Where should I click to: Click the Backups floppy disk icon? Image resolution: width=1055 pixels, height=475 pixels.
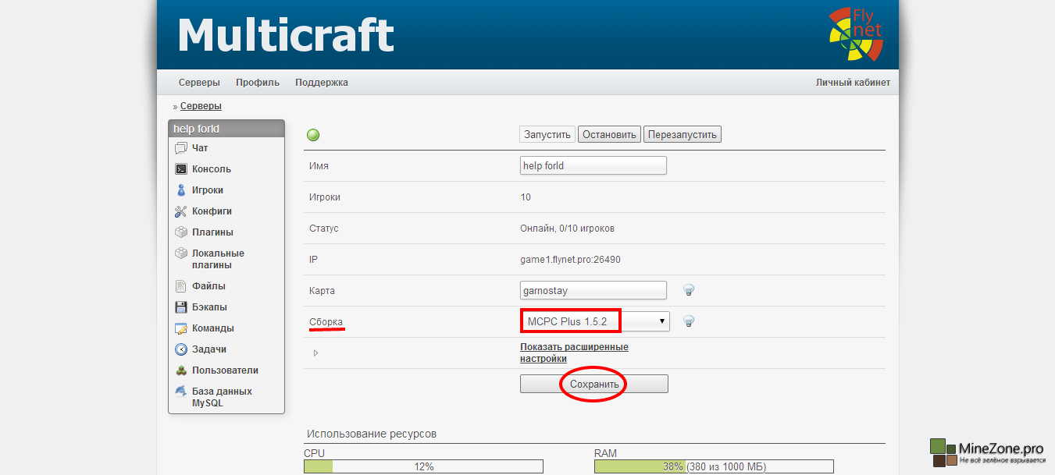181,307
